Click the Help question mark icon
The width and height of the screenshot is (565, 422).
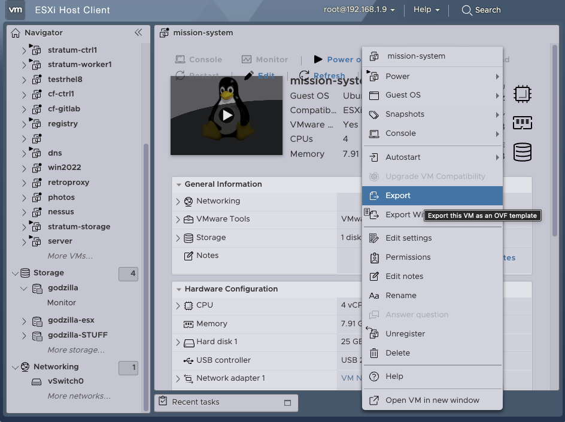pyautogui.click(x=374, y=377)
